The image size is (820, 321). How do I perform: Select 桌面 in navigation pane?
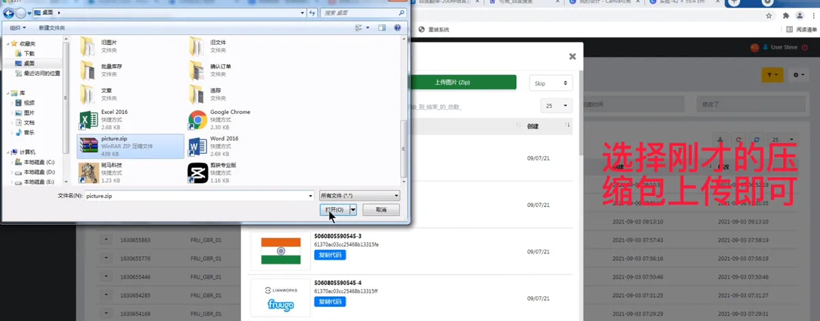(x=25, y=63)
